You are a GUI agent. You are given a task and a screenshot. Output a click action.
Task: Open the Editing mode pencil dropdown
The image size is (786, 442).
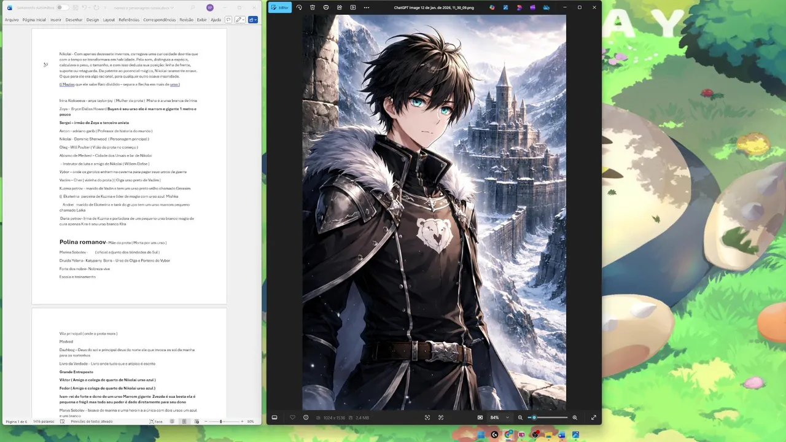tap(239, 20)
